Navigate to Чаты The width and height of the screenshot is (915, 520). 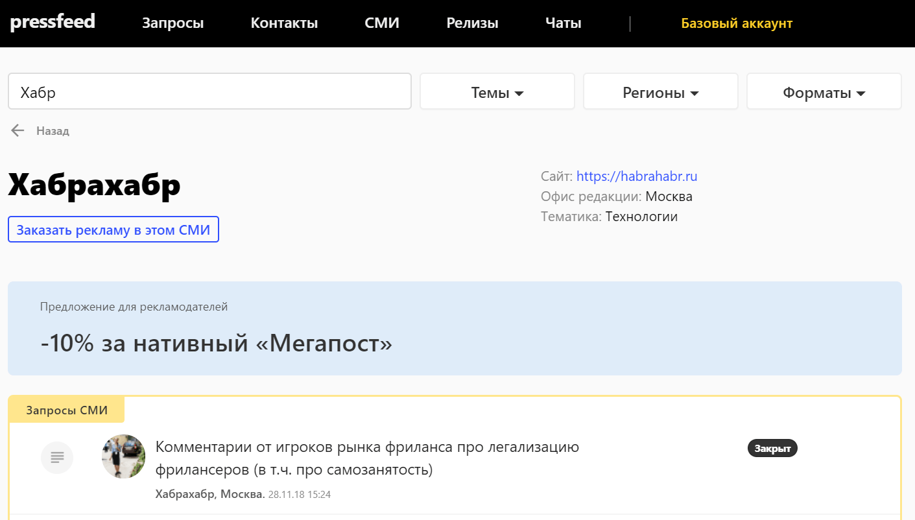click(x=563, y=23)
